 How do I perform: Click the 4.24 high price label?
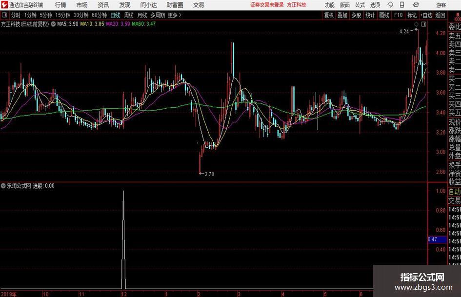click(x=404, y=32)
